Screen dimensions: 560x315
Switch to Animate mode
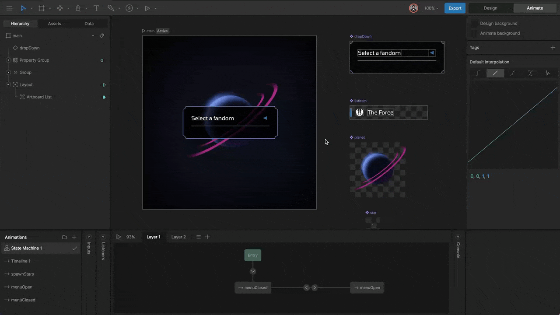point(535,8)
